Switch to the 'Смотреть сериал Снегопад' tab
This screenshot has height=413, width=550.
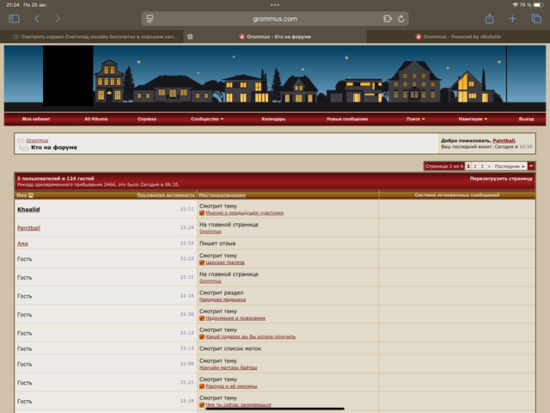coord(92,36)
